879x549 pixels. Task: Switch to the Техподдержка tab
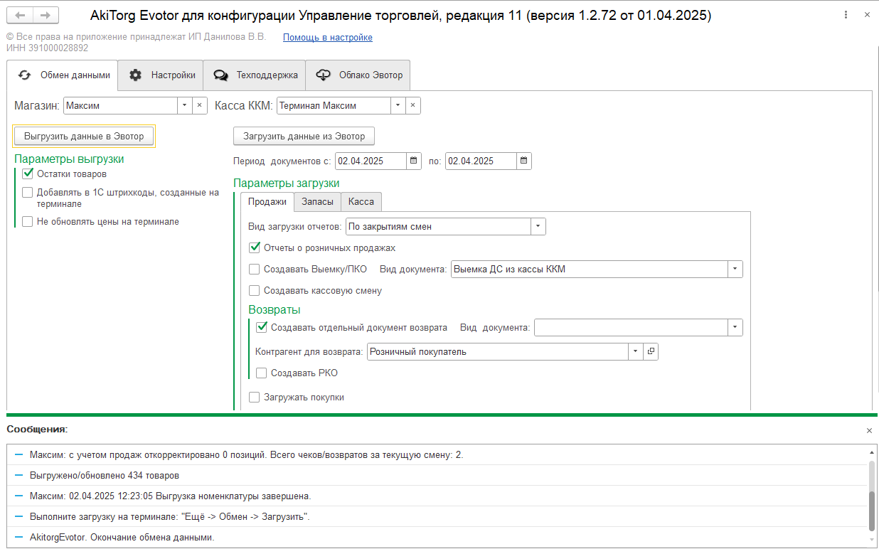point(255,75)
